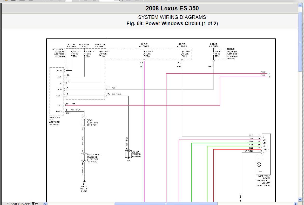Click the 'LEFT FRONT POWER WINDOW ECU' label
Image resolution: width=304 pixels, height=205 pixels.
point(264,181)
